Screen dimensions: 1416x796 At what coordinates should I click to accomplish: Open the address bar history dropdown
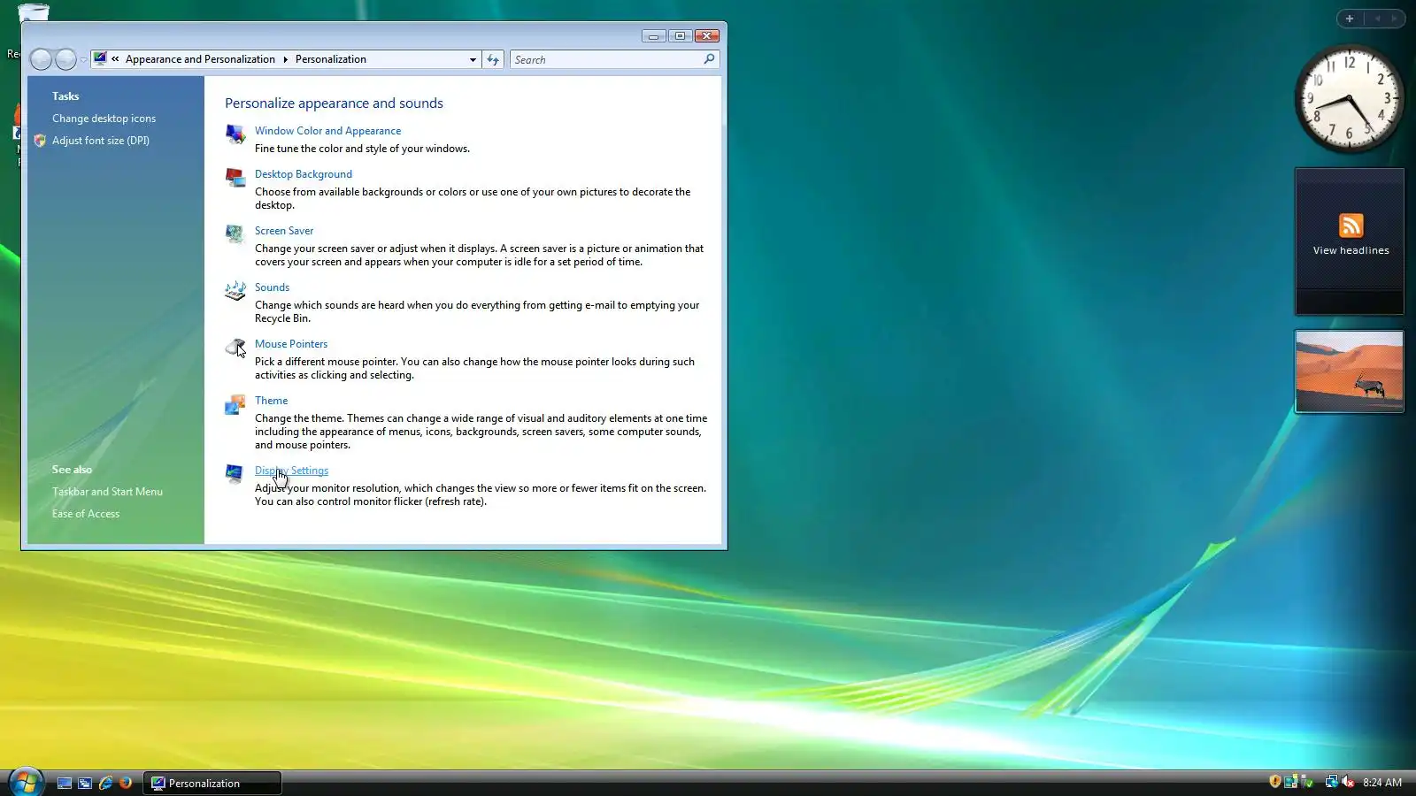(473, 59)
